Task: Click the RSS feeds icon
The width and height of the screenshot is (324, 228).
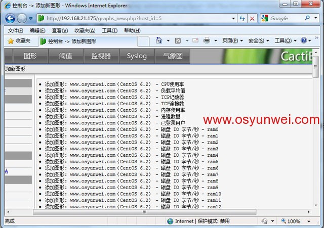Action: [x=178, y=40]
